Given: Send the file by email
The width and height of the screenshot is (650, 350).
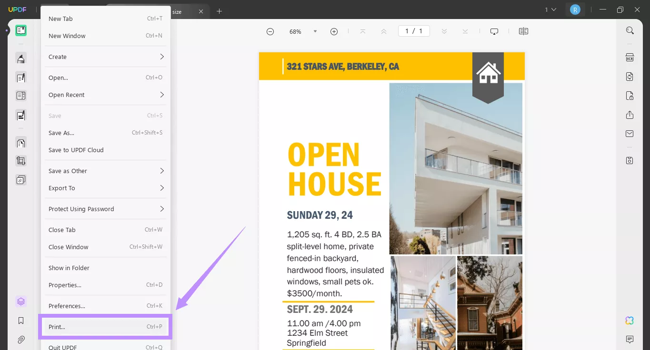Looking at the screenshot, I should 630,134.
